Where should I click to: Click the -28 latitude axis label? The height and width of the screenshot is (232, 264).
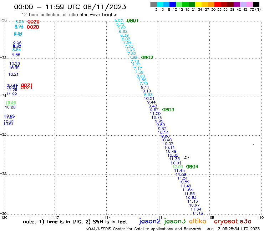click(x=3, y=174)
